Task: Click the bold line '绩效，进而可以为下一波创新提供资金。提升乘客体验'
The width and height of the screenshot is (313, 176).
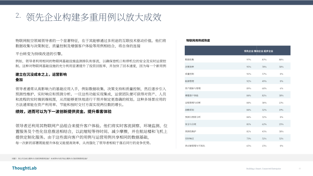Action: pos(64,112)
